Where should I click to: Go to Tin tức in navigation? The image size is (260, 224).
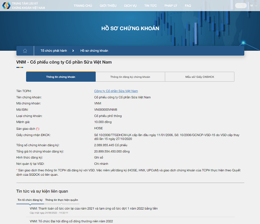(x=150, y=6)
